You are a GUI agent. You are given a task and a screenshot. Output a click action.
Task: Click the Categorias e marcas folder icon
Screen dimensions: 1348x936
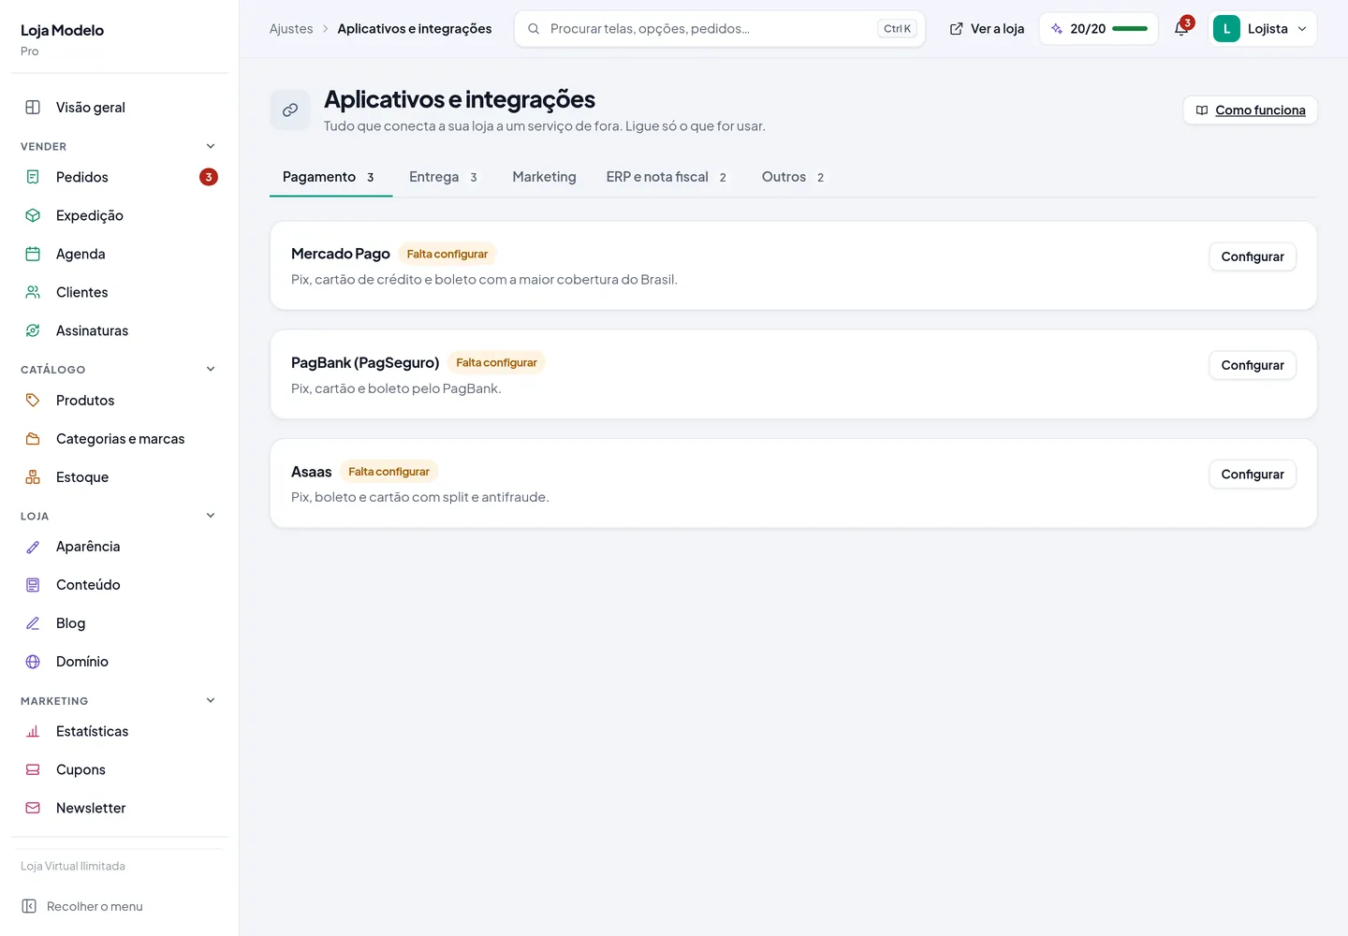click(x=33, y=439)
